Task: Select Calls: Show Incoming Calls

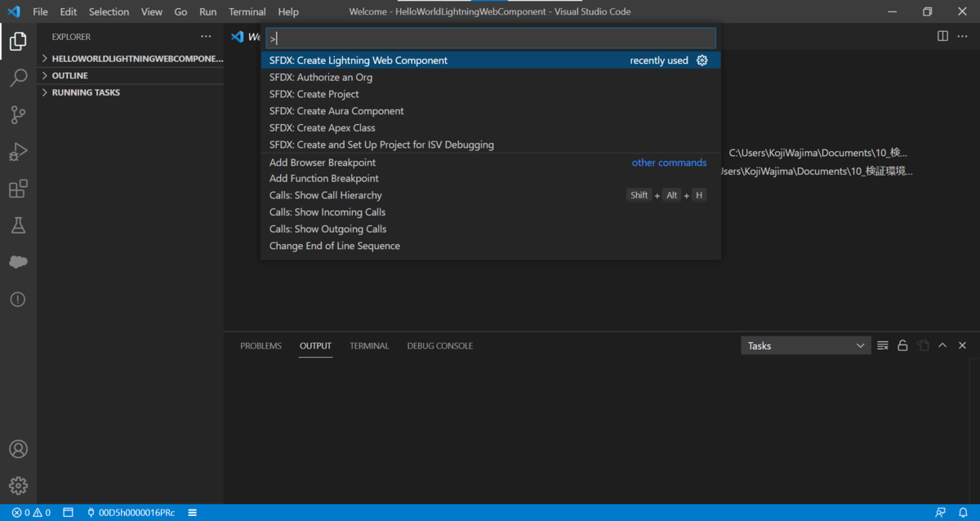Action: (491, 212)
